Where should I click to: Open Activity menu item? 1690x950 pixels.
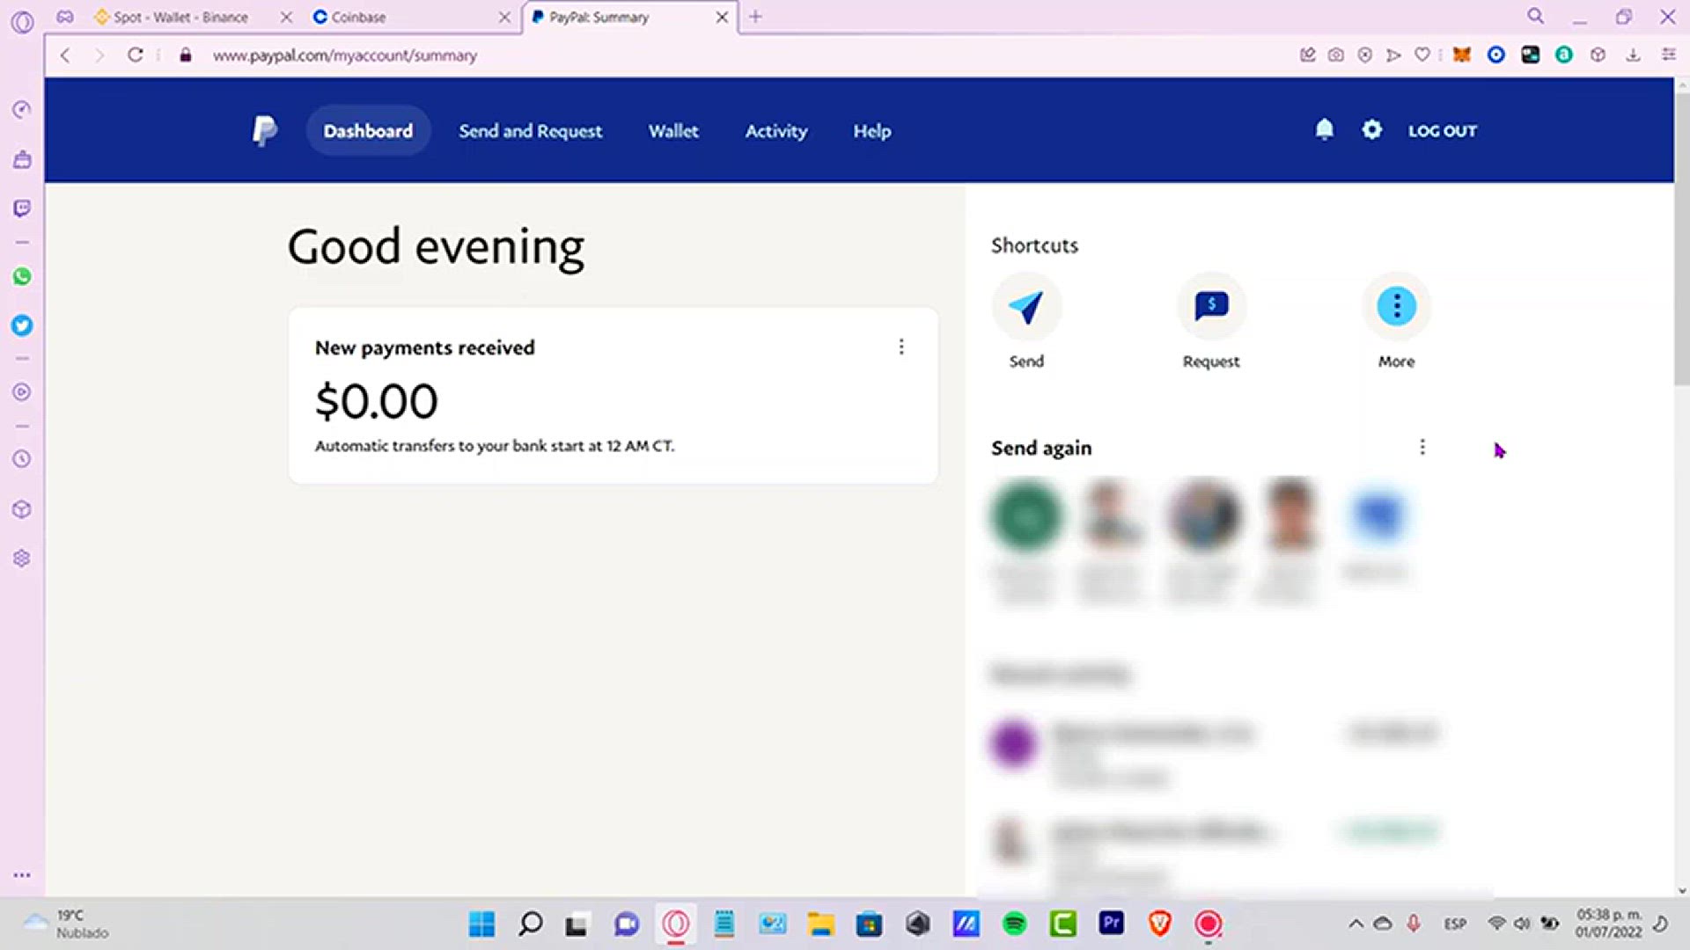click(x=775, y=131)
